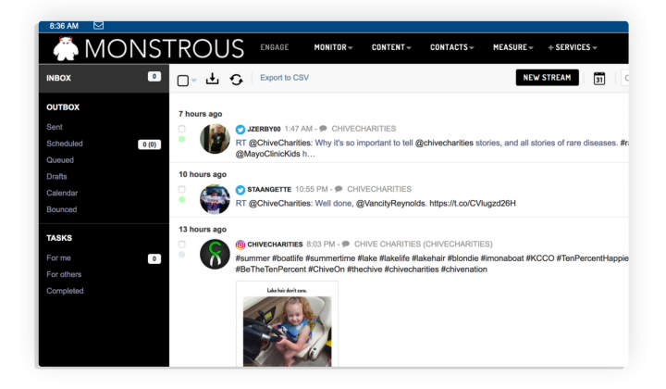Click Twitter icon beside JZERBY00
The width and height of the screenshot is (666, 389).
(240, 130)
